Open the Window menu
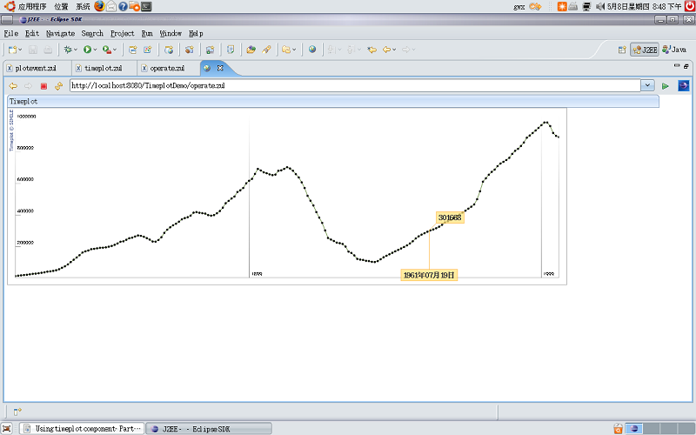The height and width of the screenshot is (435, 696). tap(171, 33)
